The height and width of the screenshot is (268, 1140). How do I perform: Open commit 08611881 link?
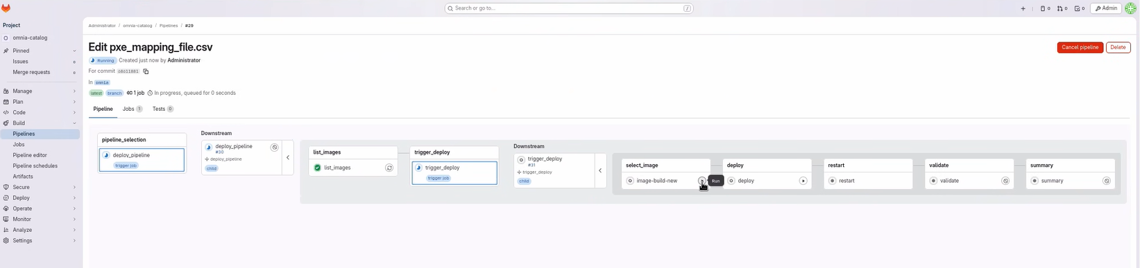click(x=128, y=71)
